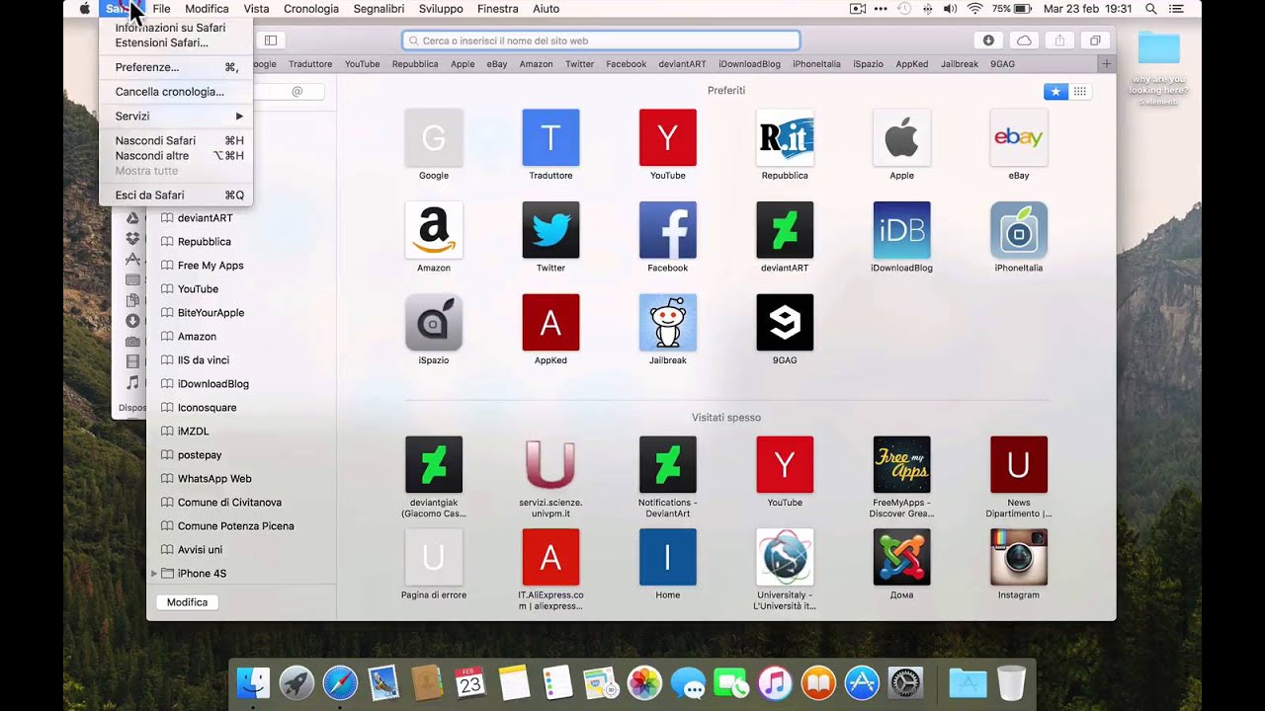
Task: Select Iconosquare bookmark in sidebar
Action: [207, 408]
